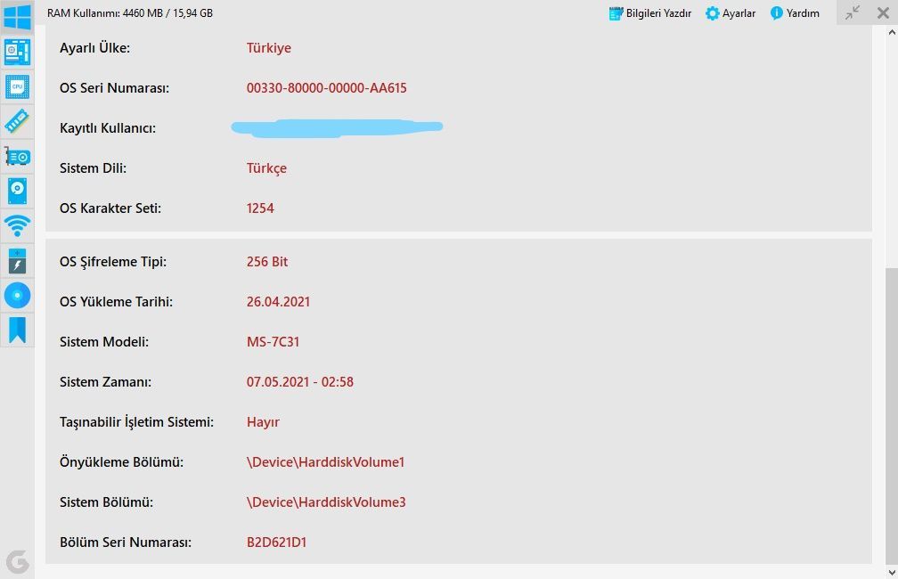Select the motherboard icon in sidebar
The width and height of the screenshot is (898, 579).
[17, 52]
